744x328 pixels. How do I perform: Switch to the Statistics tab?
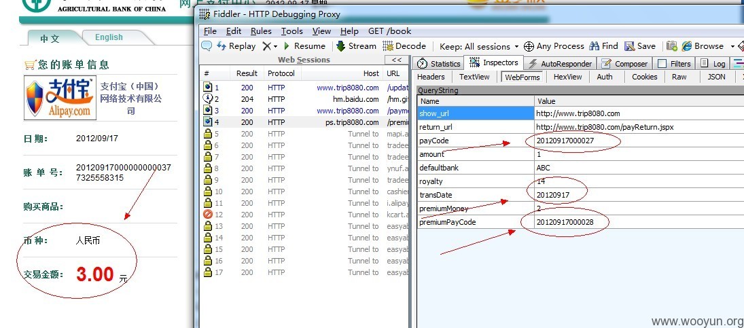[440, 64]
